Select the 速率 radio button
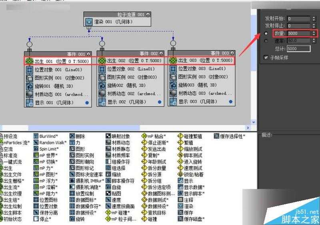 266,41
